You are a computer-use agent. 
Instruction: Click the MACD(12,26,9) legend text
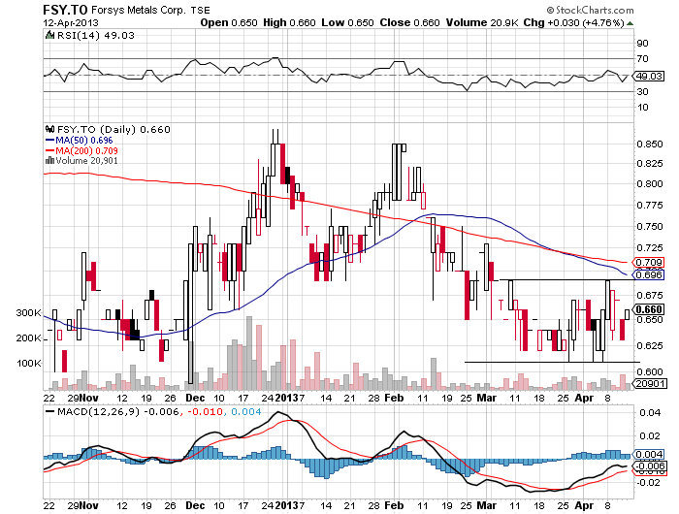point(98,411)
